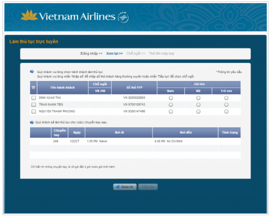Open the Chỗ ngồi step
The width and height of the screenshot is (270, 216).
pos(136,53)
